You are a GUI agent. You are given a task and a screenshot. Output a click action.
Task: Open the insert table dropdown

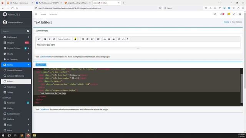[99, 39]
